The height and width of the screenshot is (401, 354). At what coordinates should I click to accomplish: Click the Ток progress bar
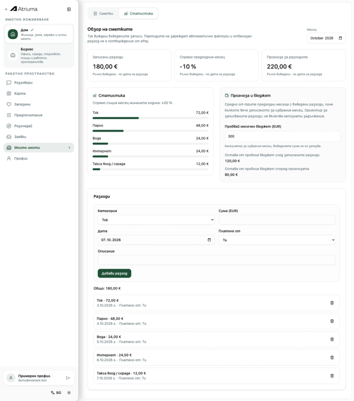pos(150,118)
